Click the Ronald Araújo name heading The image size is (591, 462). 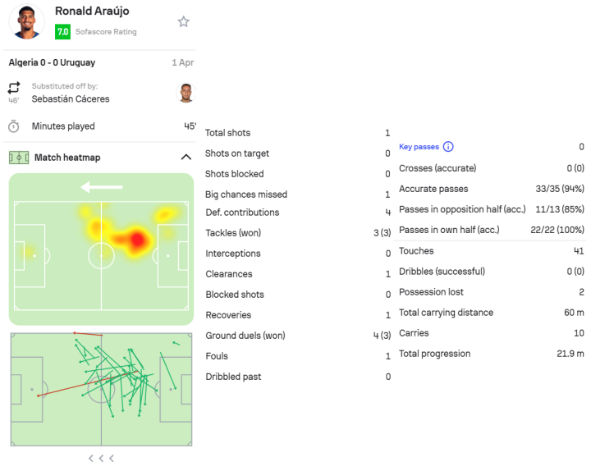[x=92, y=11]
